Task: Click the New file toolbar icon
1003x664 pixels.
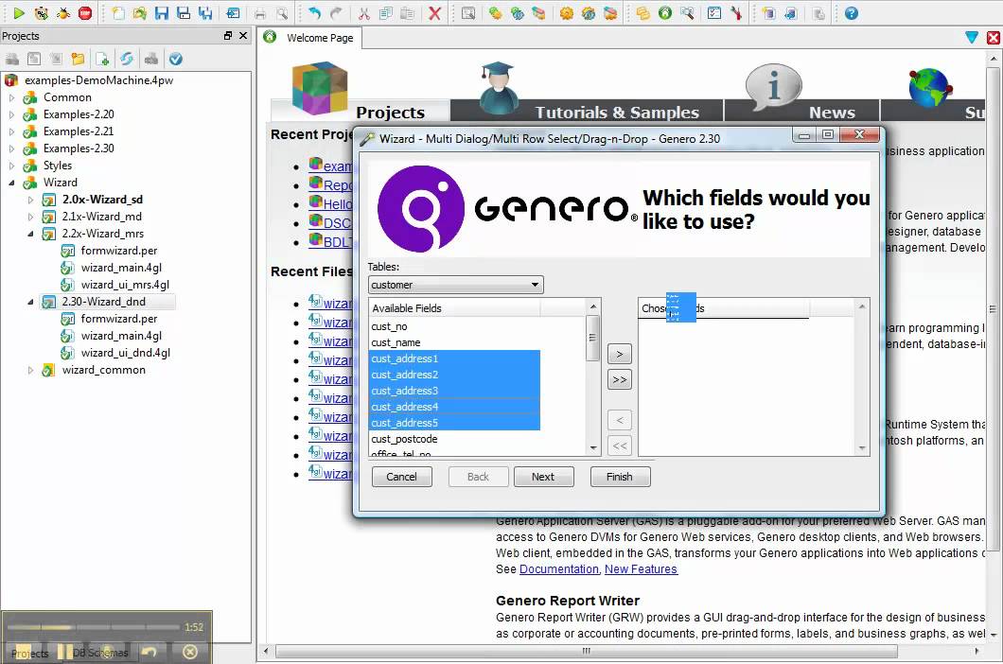Action: pos(118,13)
